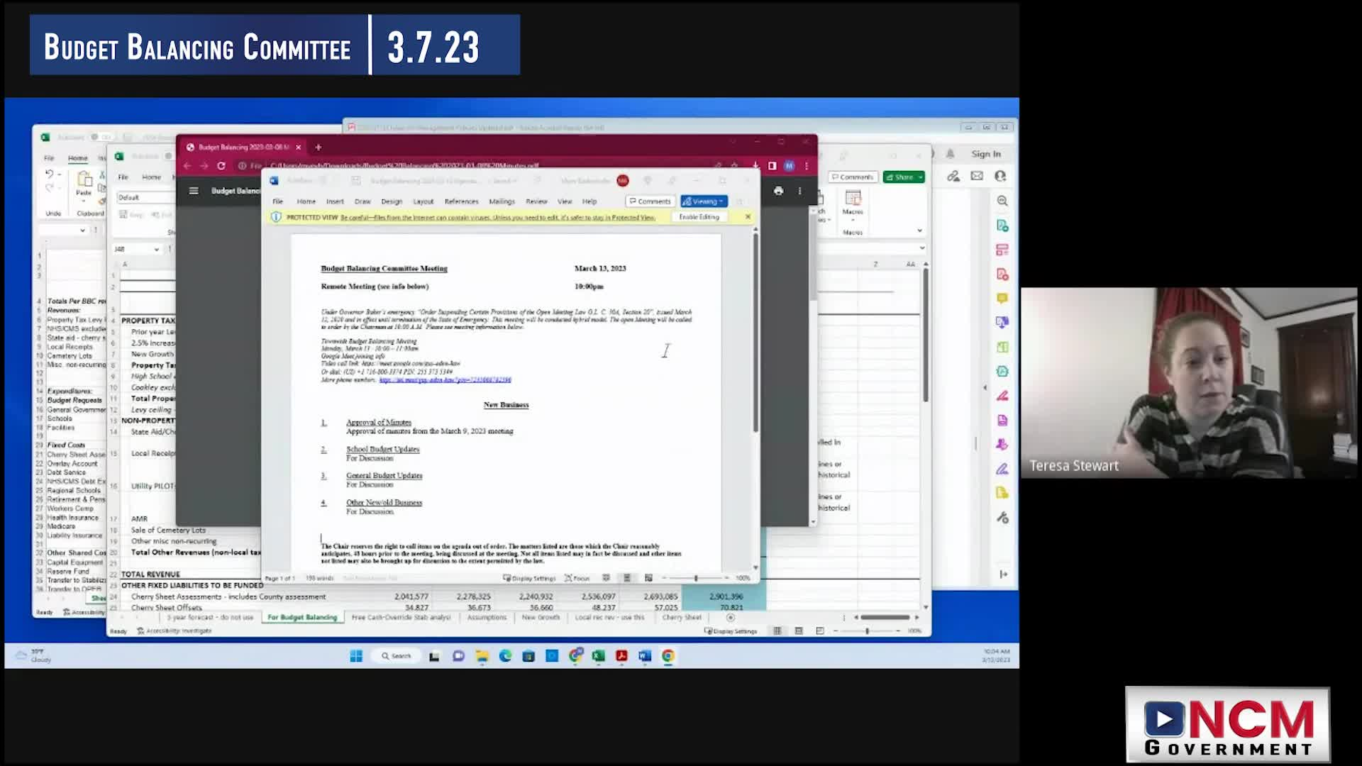
Task: Click the Windows Start button
Action: (x=356, y=656)
